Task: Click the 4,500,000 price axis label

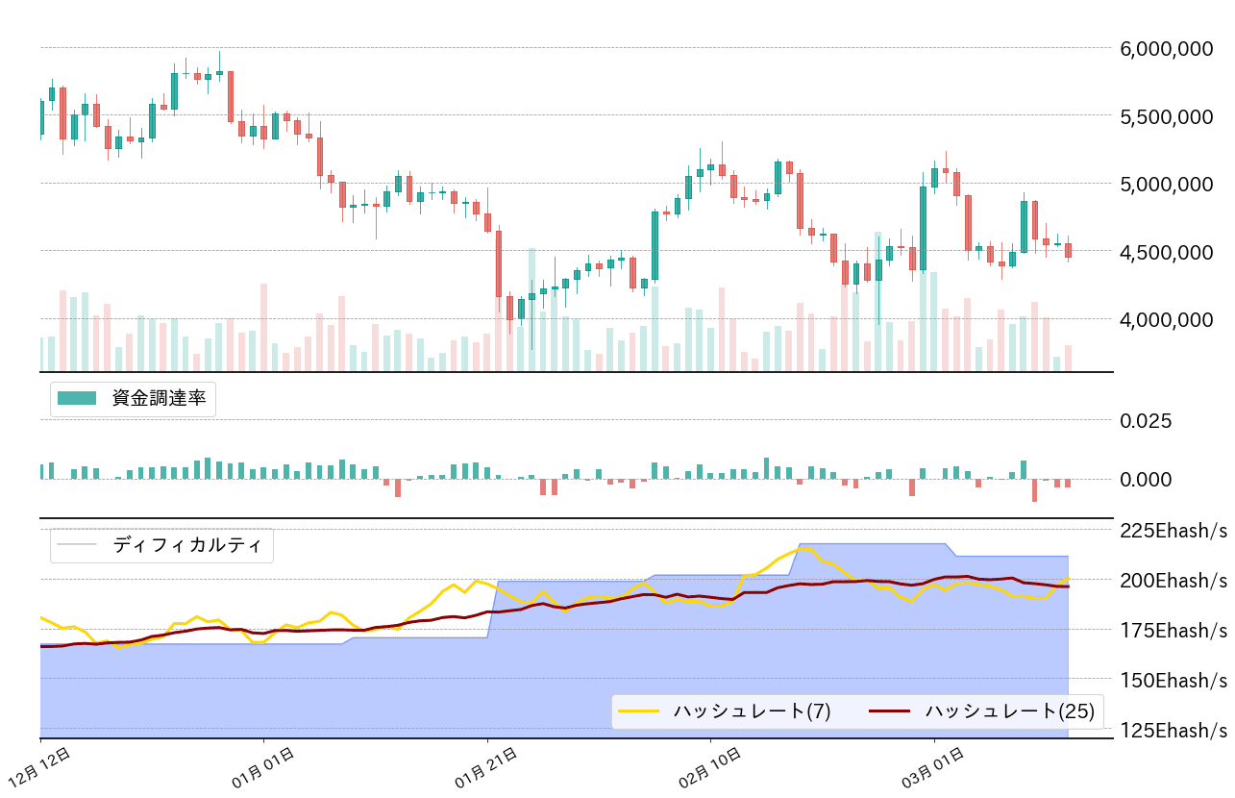Action: (x=1169, y=252)
